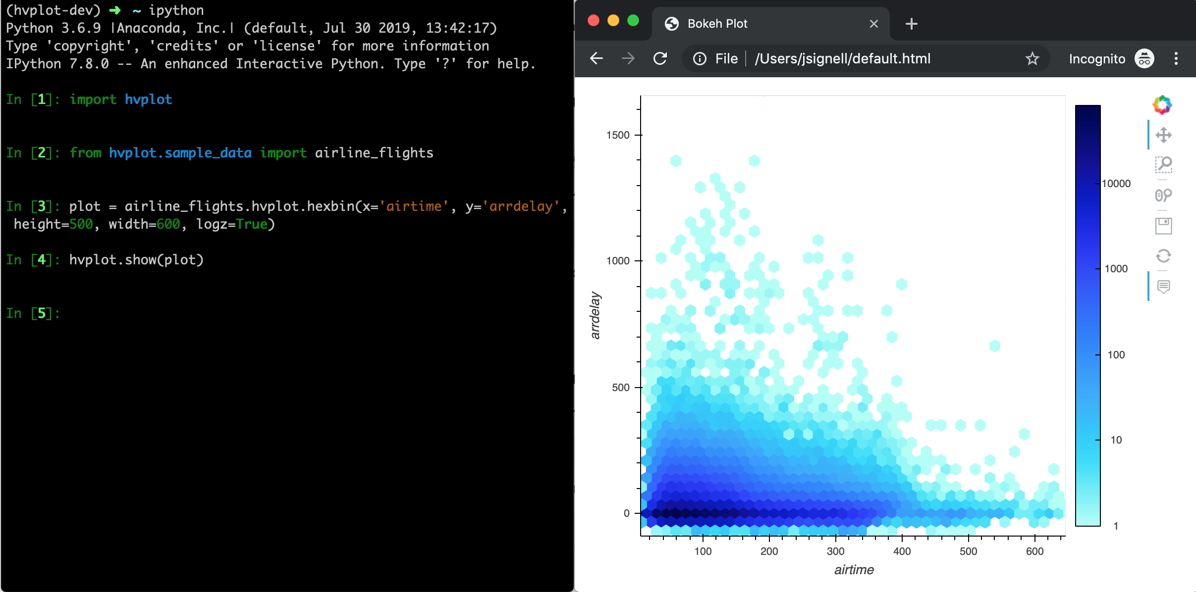Click the Incognito profile icon
Image resolution: width=1196 pixels, height=592 pixels.
tap(1144, 59)
